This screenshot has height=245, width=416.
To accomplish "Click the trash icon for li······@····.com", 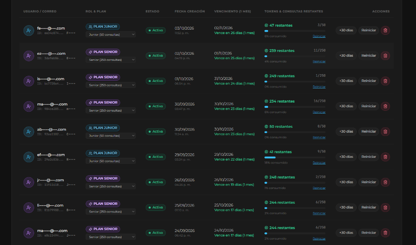I will [385, 207].
